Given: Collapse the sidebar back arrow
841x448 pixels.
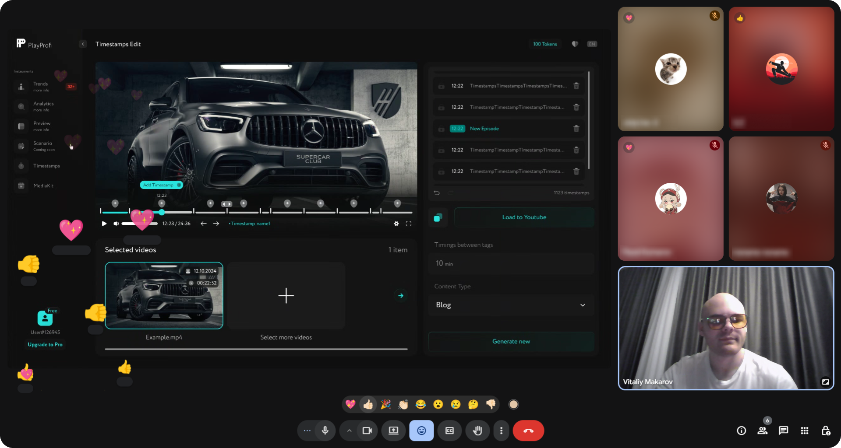Looking at the screenshot, I should click(83, 44).
